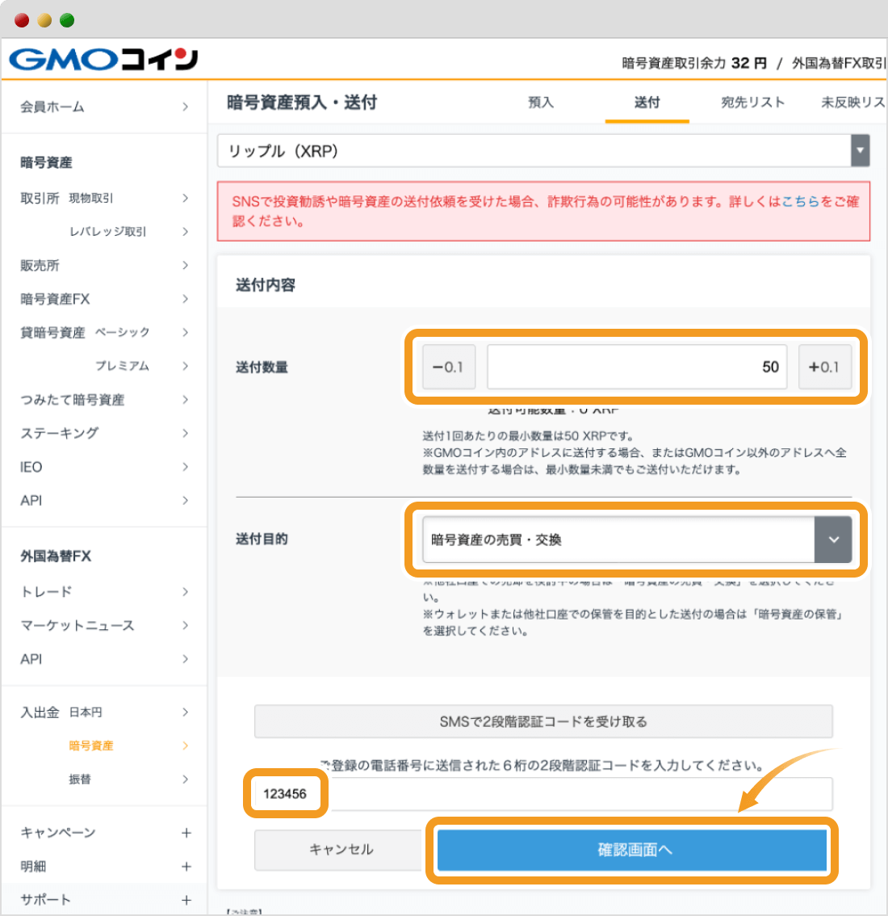888x916 pixels.
Task: Increase amount with +0.1 button
Action: (824, 367)
